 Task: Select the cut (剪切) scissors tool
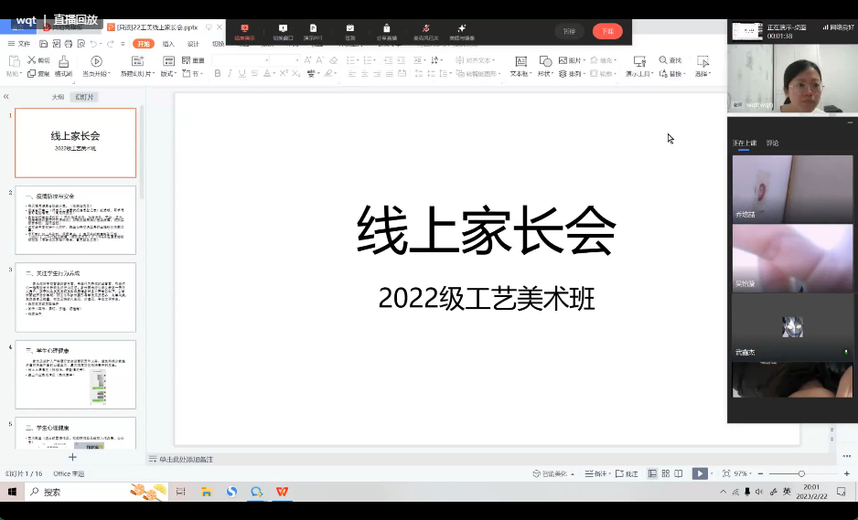32,60
